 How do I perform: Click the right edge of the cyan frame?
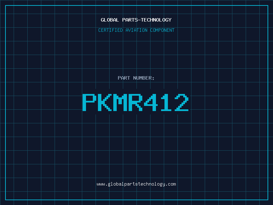[268, 102]
